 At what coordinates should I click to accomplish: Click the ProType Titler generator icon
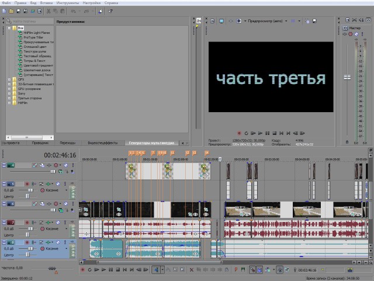tap(20, 37)
